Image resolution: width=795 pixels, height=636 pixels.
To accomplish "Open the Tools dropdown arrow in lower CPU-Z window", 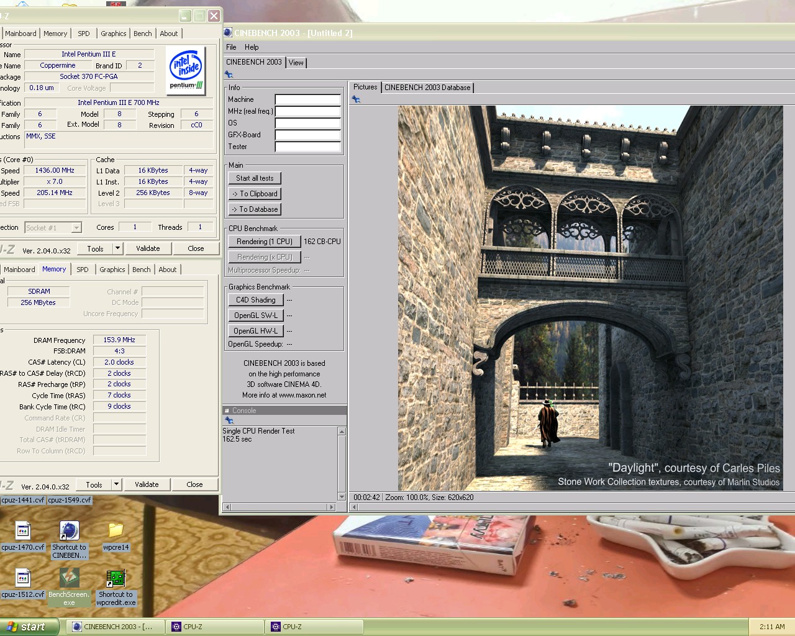I will click(x=116, y=484).
